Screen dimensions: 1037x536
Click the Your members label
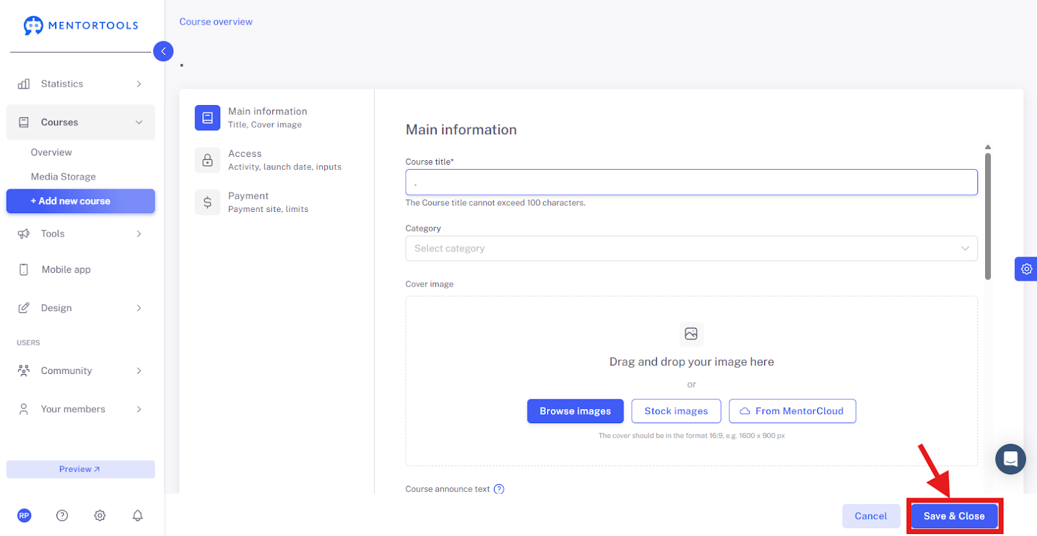click(73, 409)
